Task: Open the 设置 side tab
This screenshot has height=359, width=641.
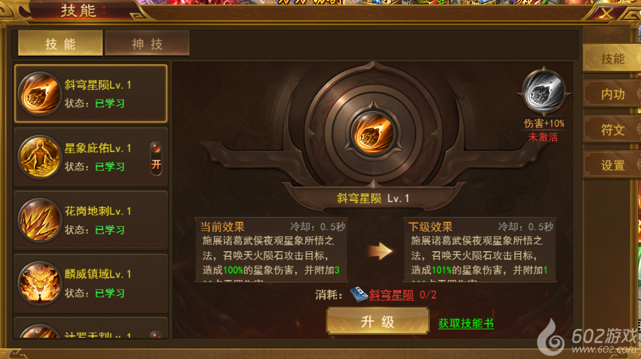Action: 612,165
